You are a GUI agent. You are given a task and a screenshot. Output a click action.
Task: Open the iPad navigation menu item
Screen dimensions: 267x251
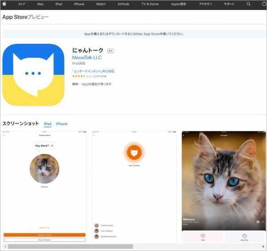point(59,4)
